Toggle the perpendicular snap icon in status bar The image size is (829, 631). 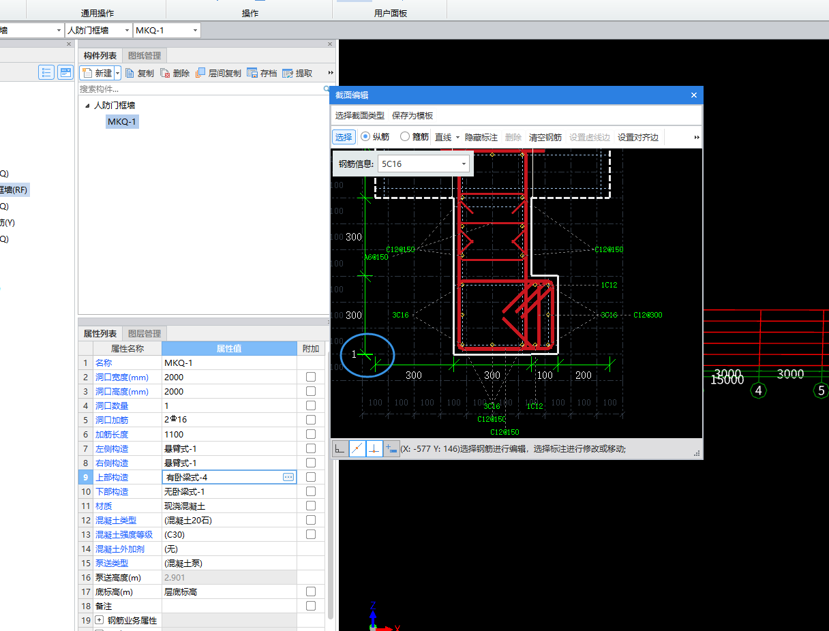pos(374,448)
